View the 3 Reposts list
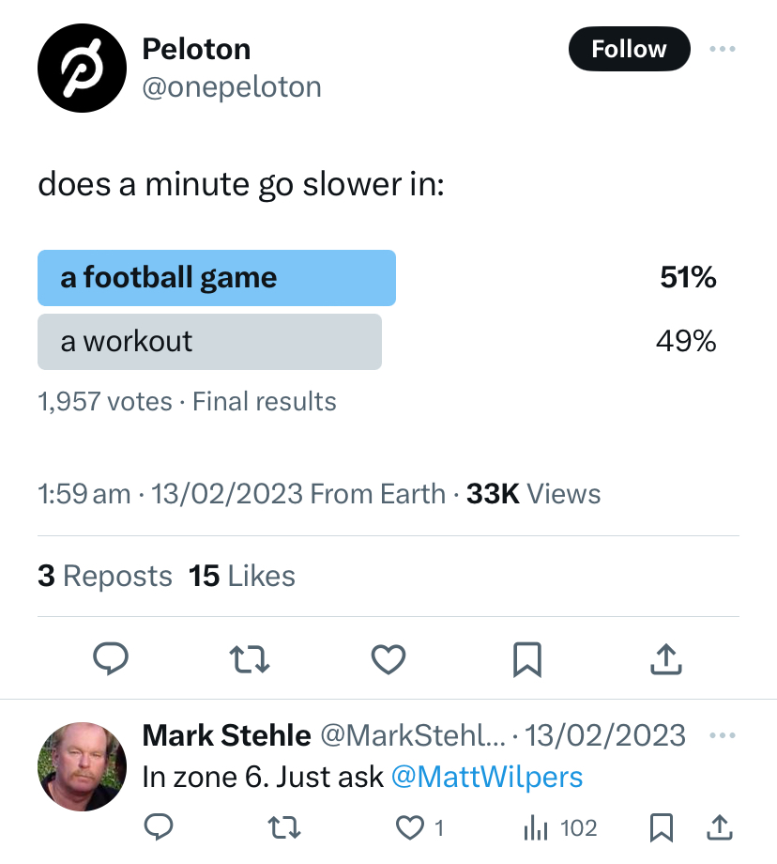 pyautogui.click(x=105, y=576)
